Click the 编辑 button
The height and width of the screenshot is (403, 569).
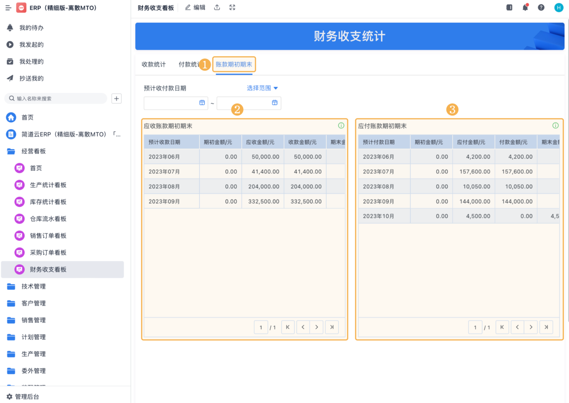pos(195,8)
